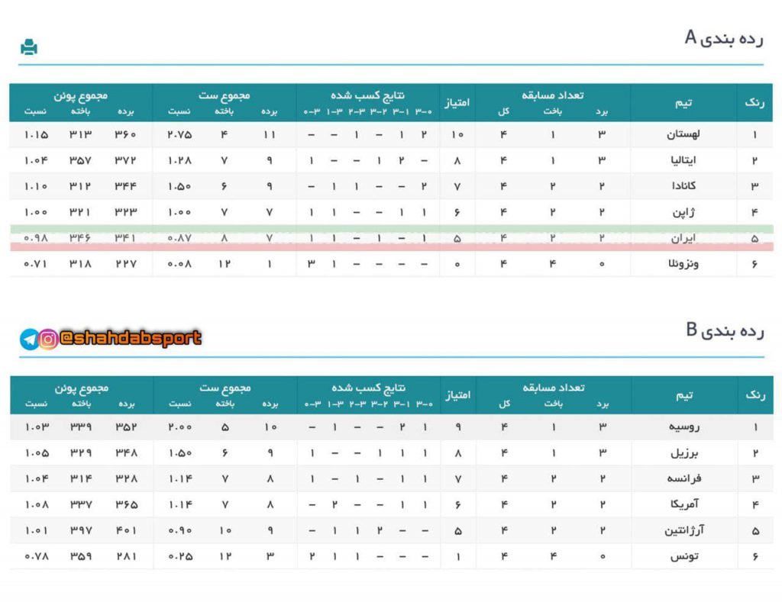
Task: Click مجموع ست header in group B table
Action: pyautogui.click(x=225, y=388)
